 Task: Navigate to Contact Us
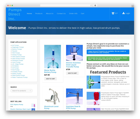click(61, 14)
